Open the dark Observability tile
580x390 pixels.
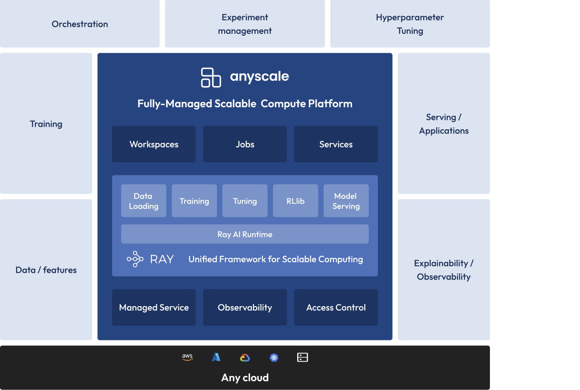pyautogui.click(x=245, y=307)
